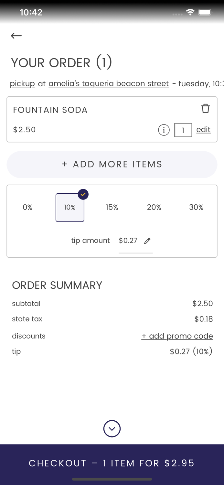The height and width of the screenshot is (485, 224).
Task: Click the tip amount $0.27 field
Action: tap(128, 241)
